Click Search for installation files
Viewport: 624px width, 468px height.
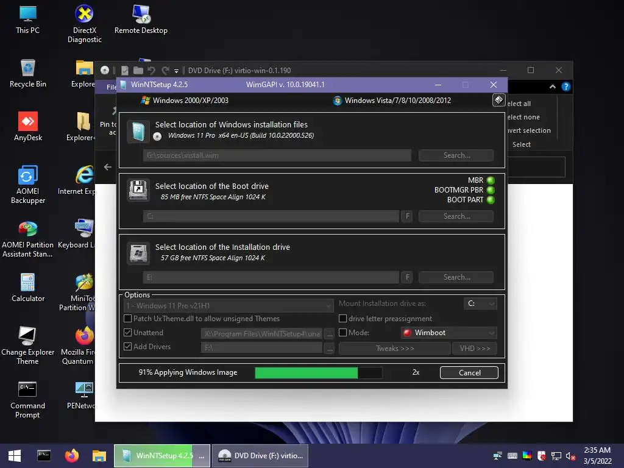click(x=456, y=155)
